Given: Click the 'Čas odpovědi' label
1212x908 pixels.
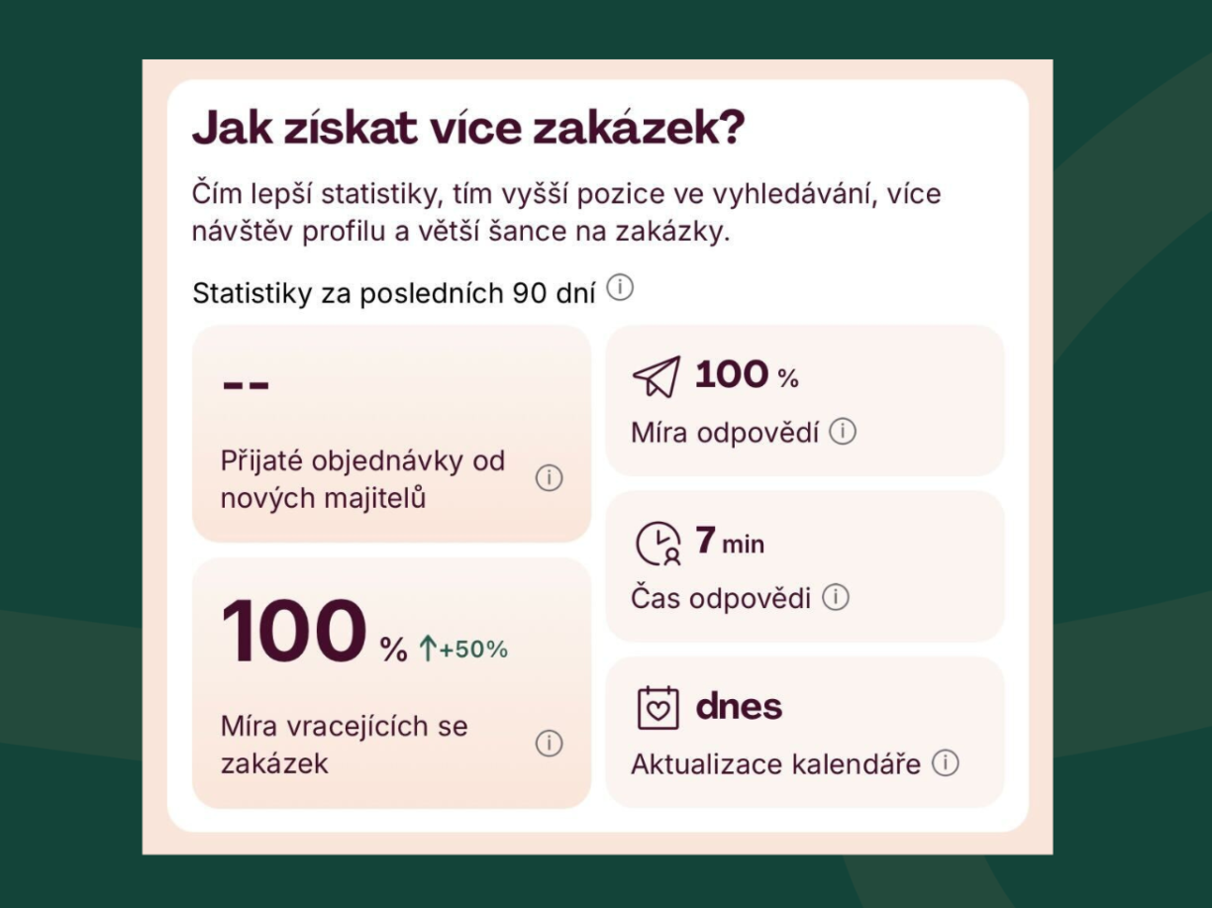Looking at the screenshot, I should tap(721, 598).
